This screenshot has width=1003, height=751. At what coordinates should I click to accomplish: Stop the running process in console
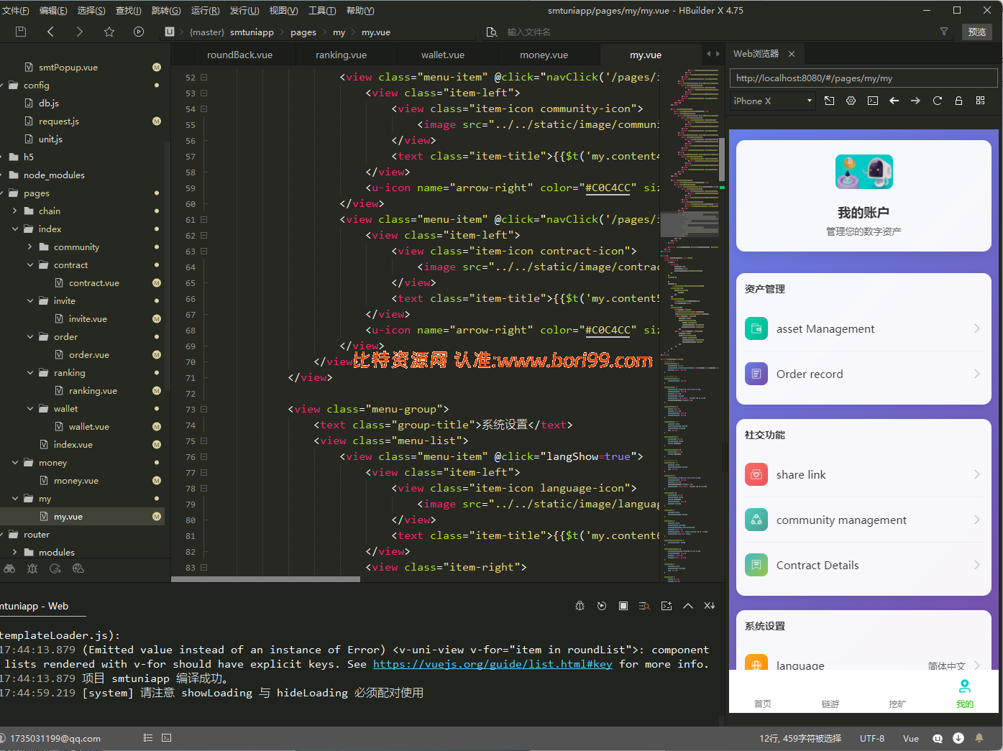(x=623, y=606)
